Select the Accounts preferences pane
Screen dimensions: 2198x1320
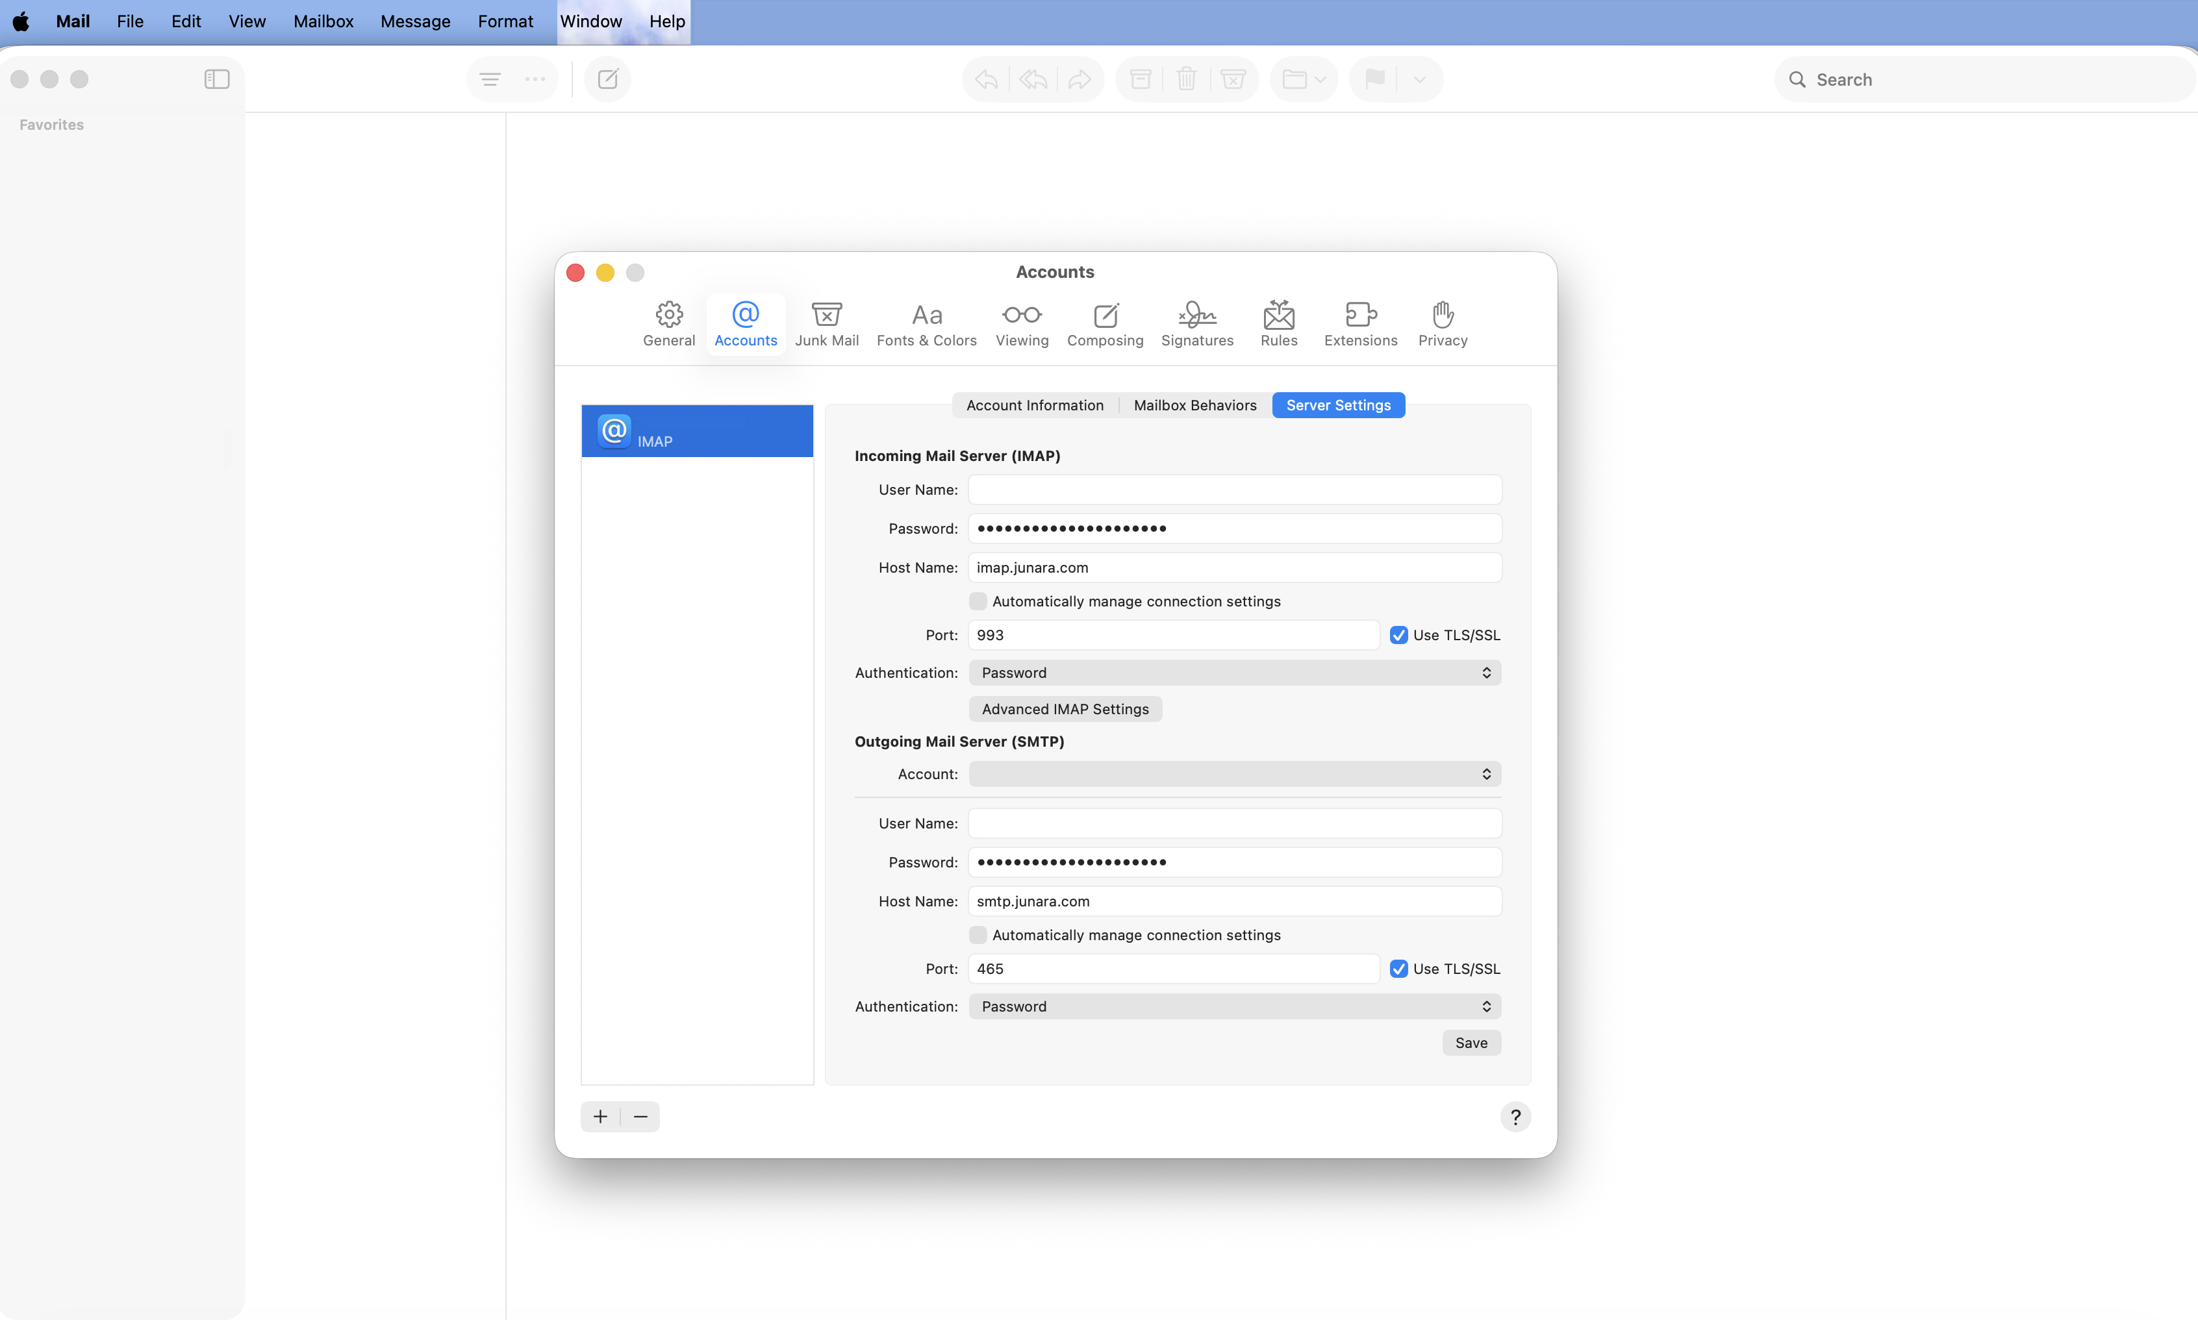[x=746, y=324]
